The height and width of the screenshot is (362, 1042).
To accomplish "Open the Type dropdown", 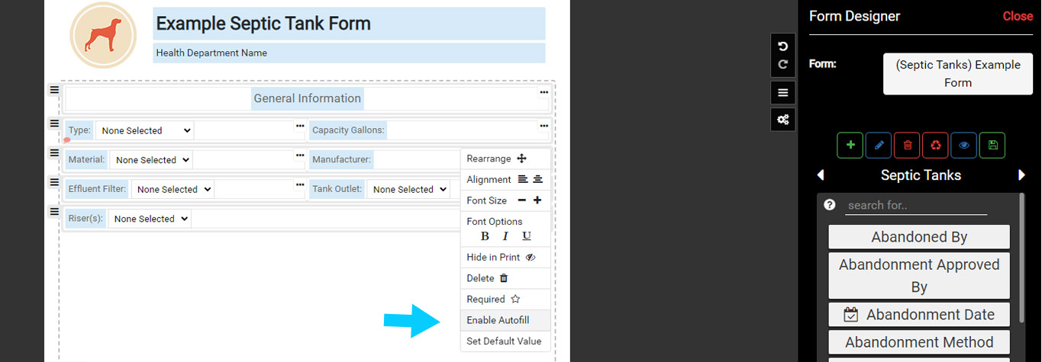I will coord(144,131).
